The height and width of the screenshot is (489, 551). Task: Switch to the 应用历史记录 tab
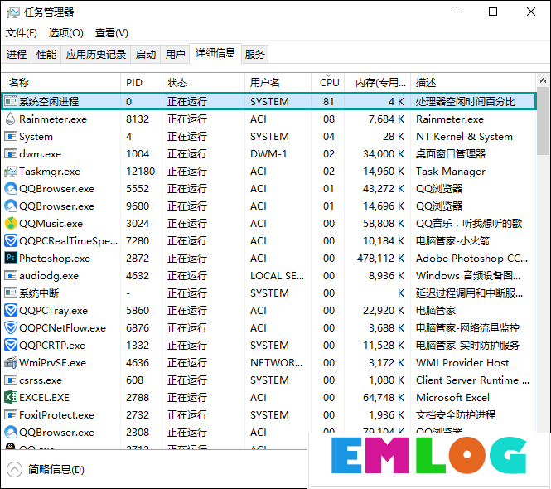tap(96, 55)
